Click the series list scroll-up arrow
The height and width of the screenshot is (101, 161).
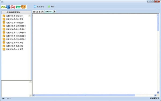tap(29, 16)
